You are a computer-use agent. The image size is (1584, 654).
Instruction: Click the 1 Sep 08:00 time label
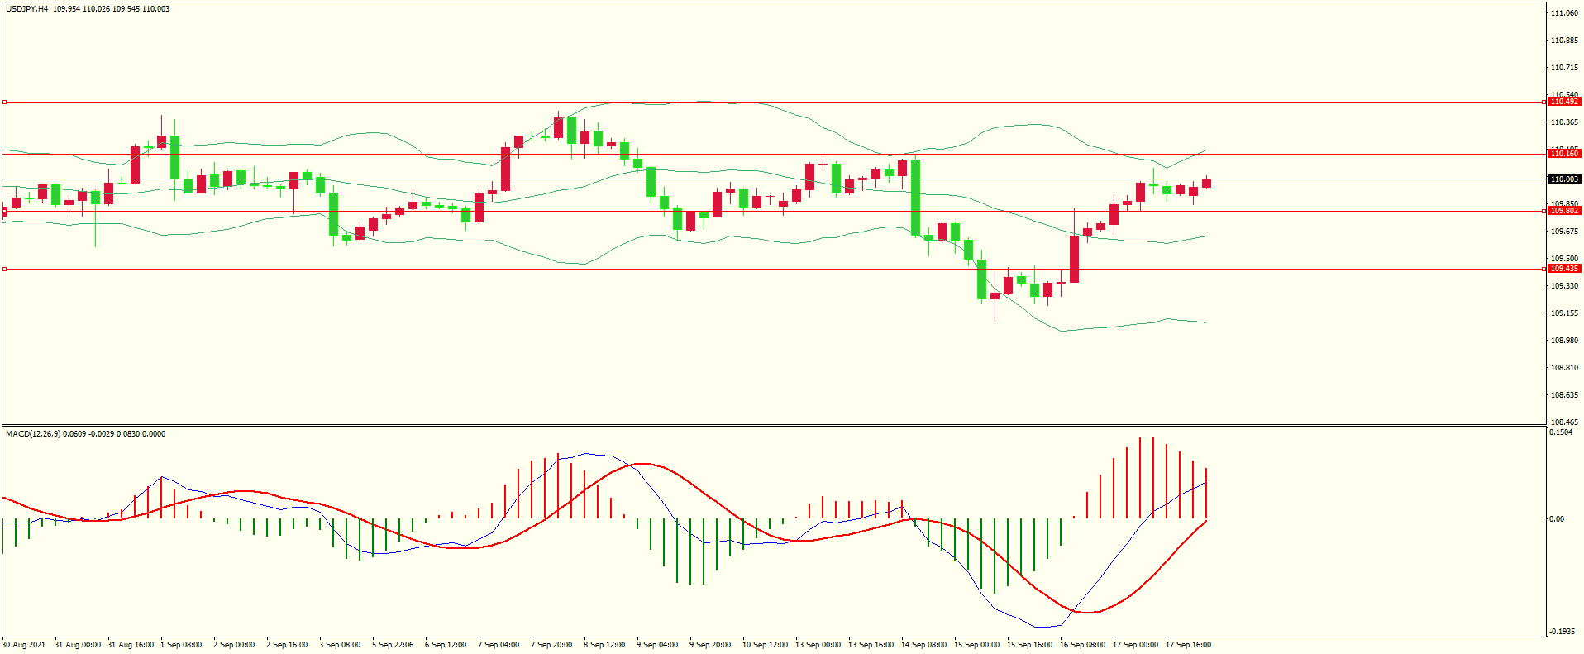click(x=181, y=645)
